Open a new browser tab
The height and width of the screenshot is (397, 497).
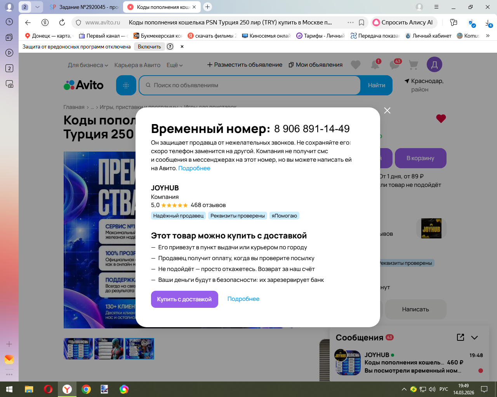click(x=208, y=7)
